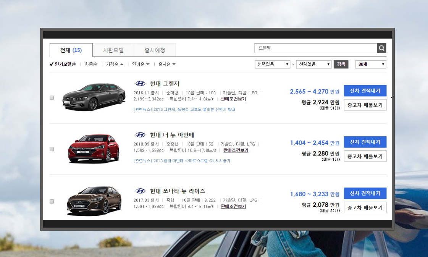Click 중고차 매물보기 for 현대 그랜저

[365, 105]
